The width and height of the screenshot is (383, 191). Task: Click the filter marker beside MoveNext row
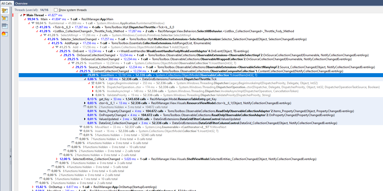(x=80, y=127)
